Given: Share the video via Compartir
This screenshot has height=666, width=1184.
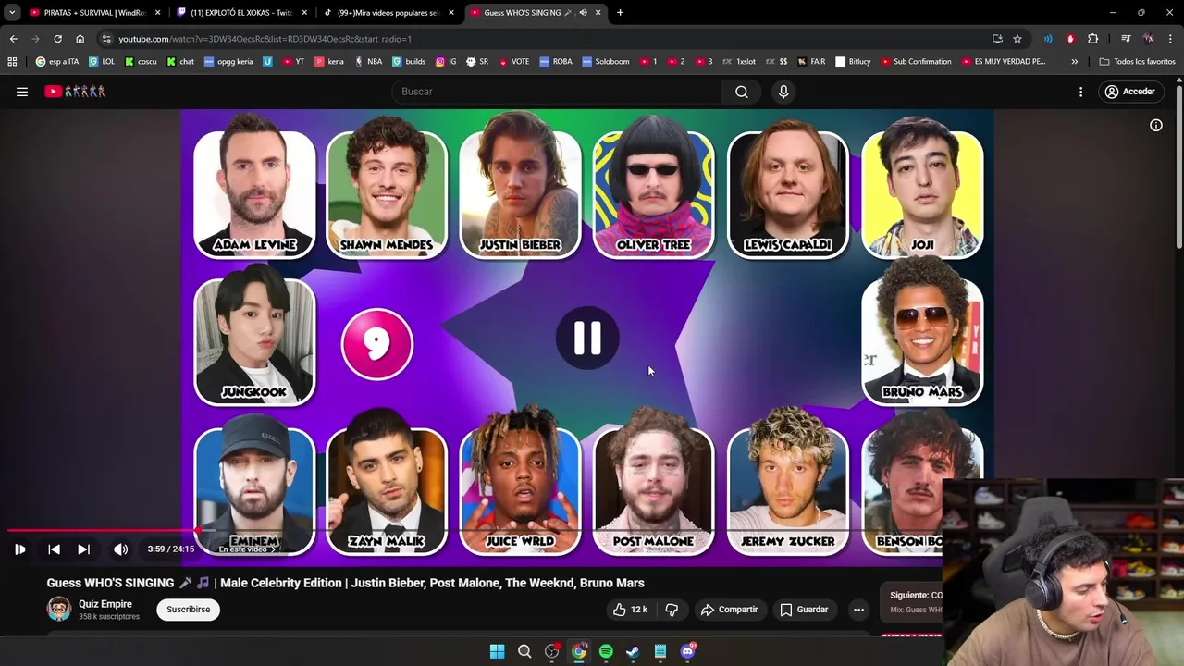Looking at the screenshot, I should [729, 610].
